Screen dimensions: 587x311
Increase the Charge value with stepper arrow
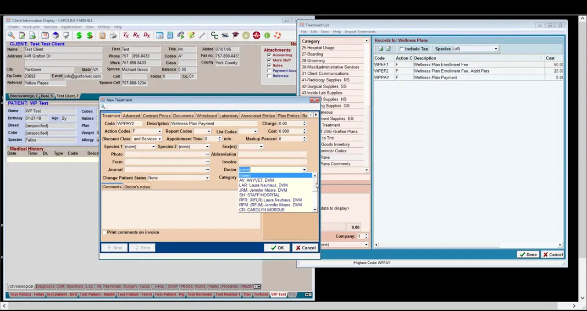click(304, 122)
